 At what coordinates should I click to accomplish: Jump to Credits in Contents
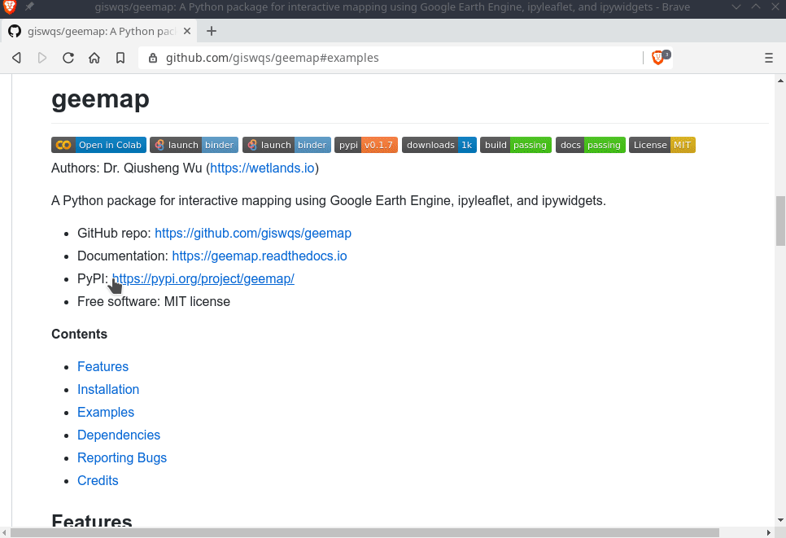[98, 480]
